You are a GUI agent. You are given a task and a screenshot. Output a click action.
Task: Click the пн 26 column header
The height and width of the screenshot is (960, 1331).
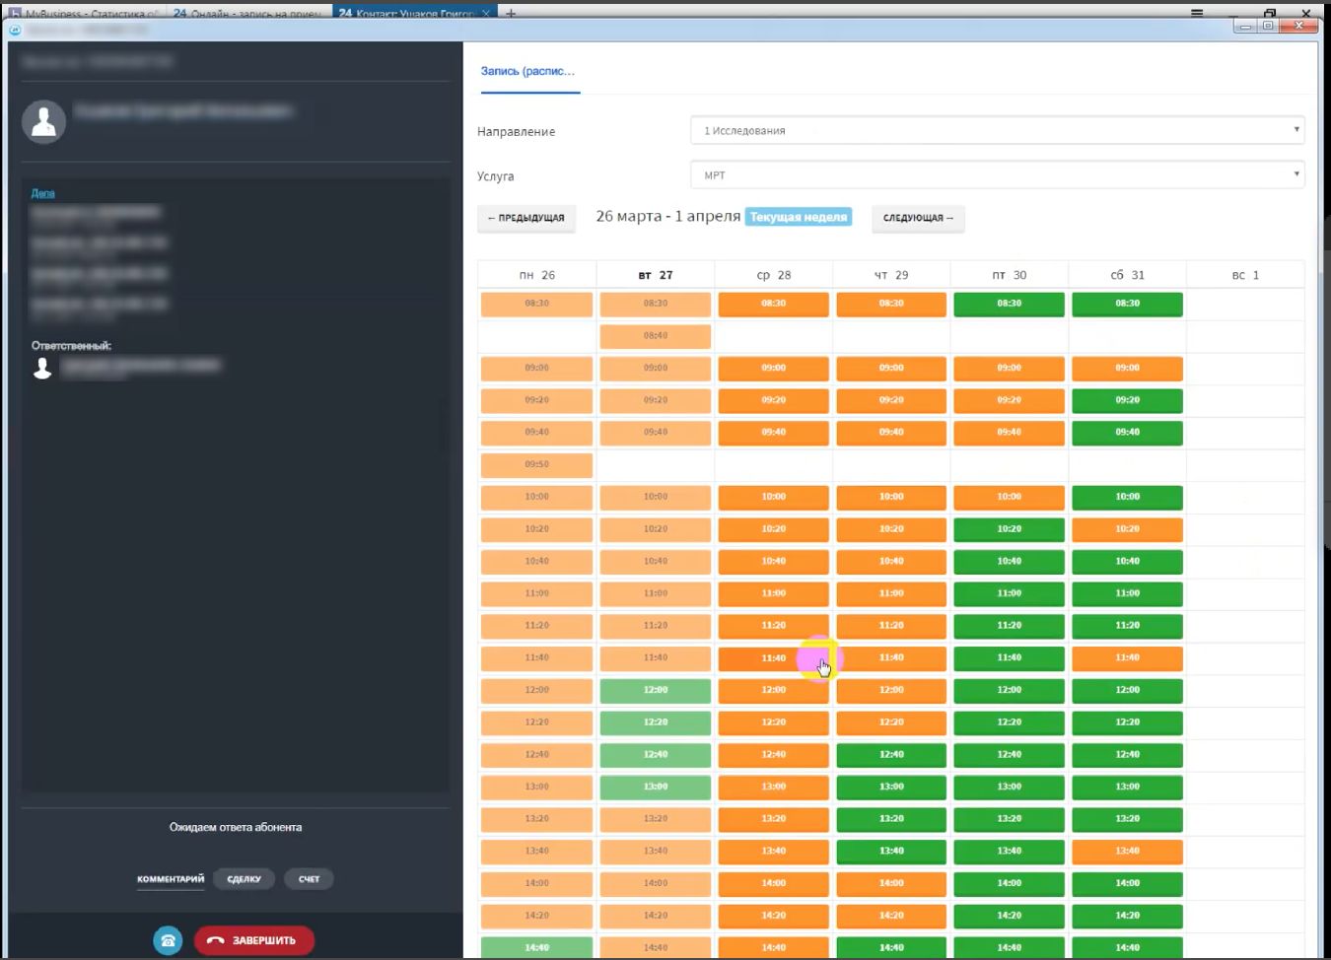[x=537, y=275]
